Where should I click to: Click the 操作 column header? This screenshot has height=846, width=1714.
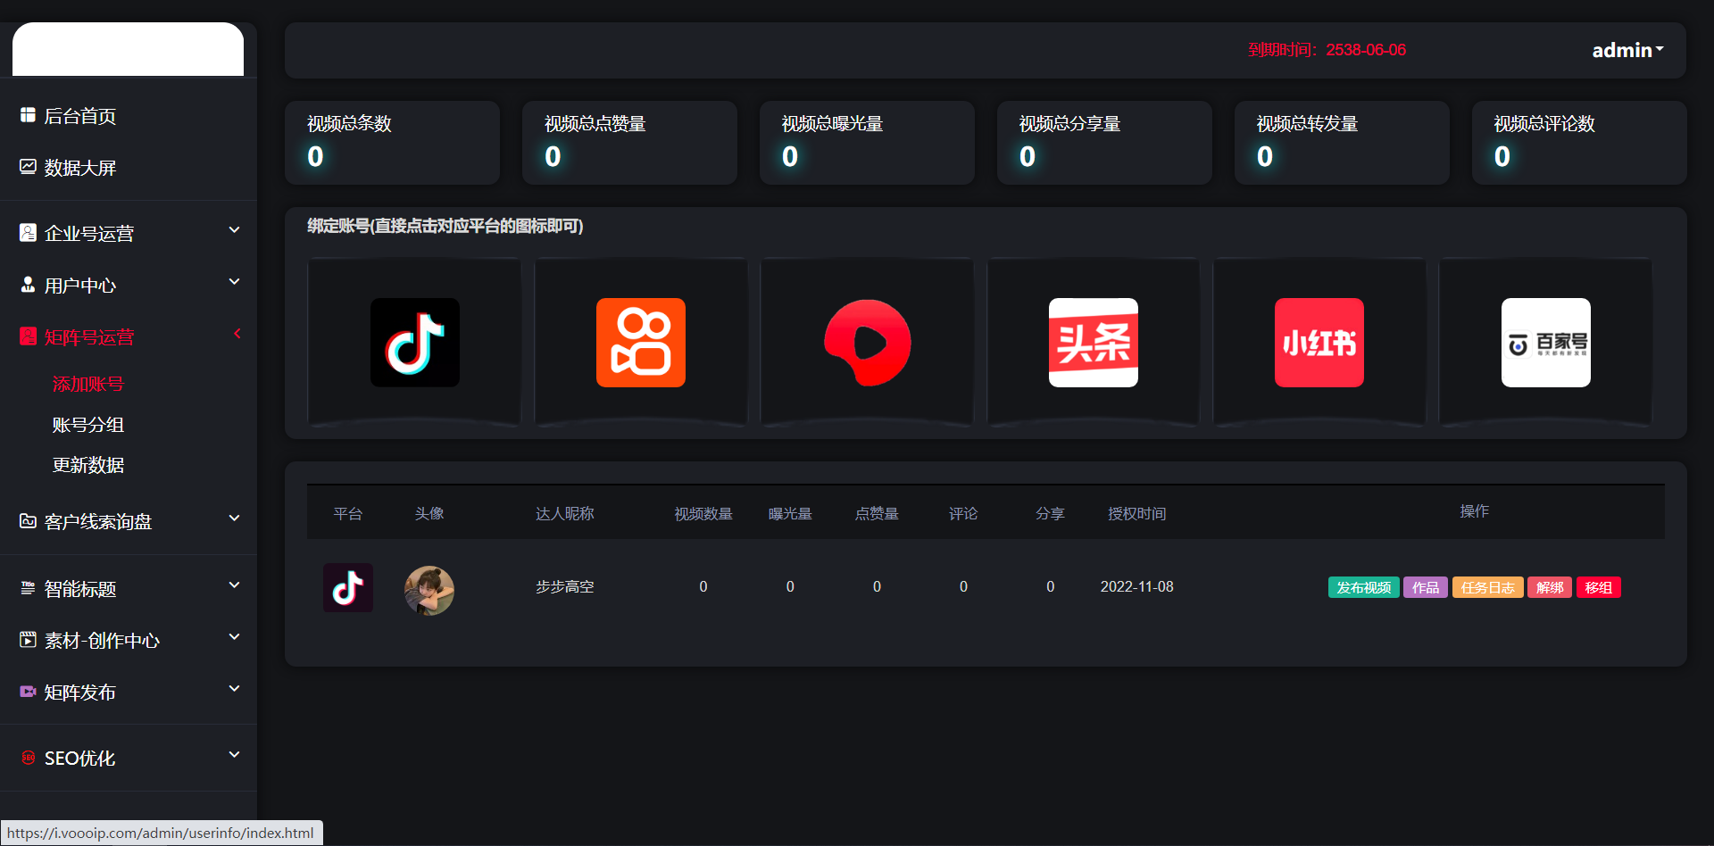pos(1475,511)
